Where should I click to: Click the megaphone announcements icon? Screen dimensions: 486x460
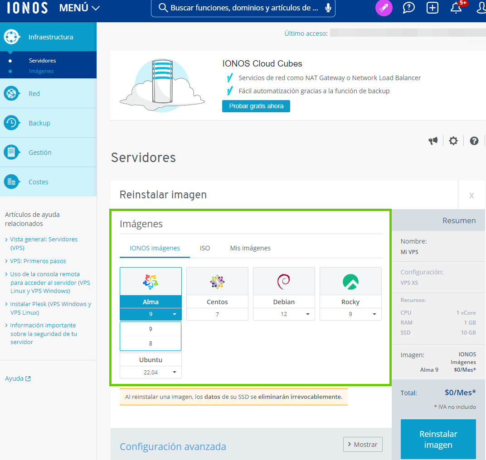pos(433,141)
